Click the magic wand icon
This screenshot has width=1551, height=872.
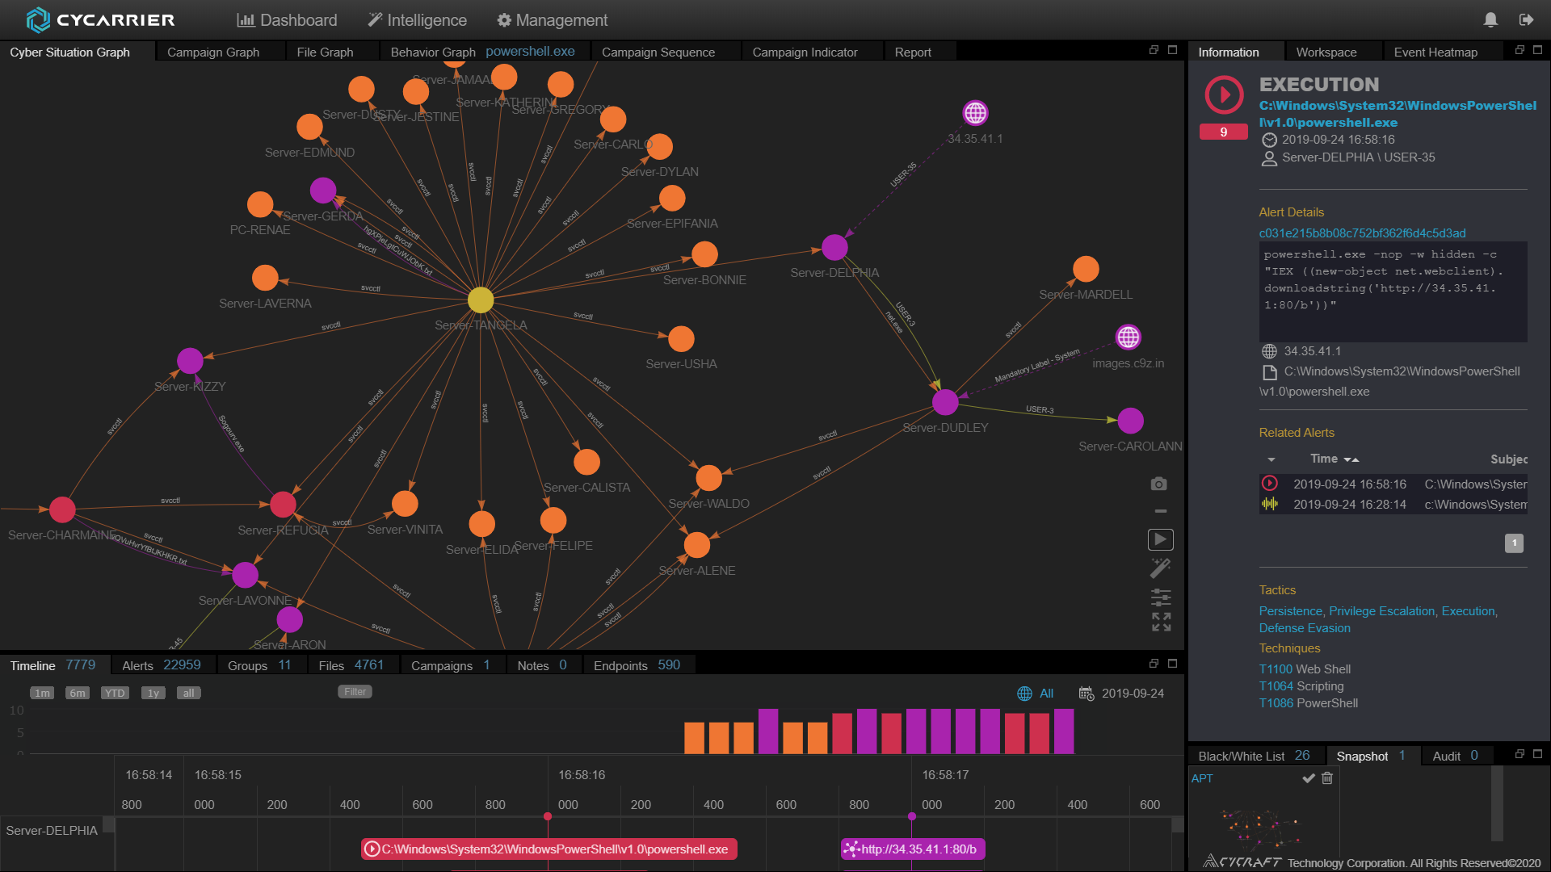point(1160,568)
